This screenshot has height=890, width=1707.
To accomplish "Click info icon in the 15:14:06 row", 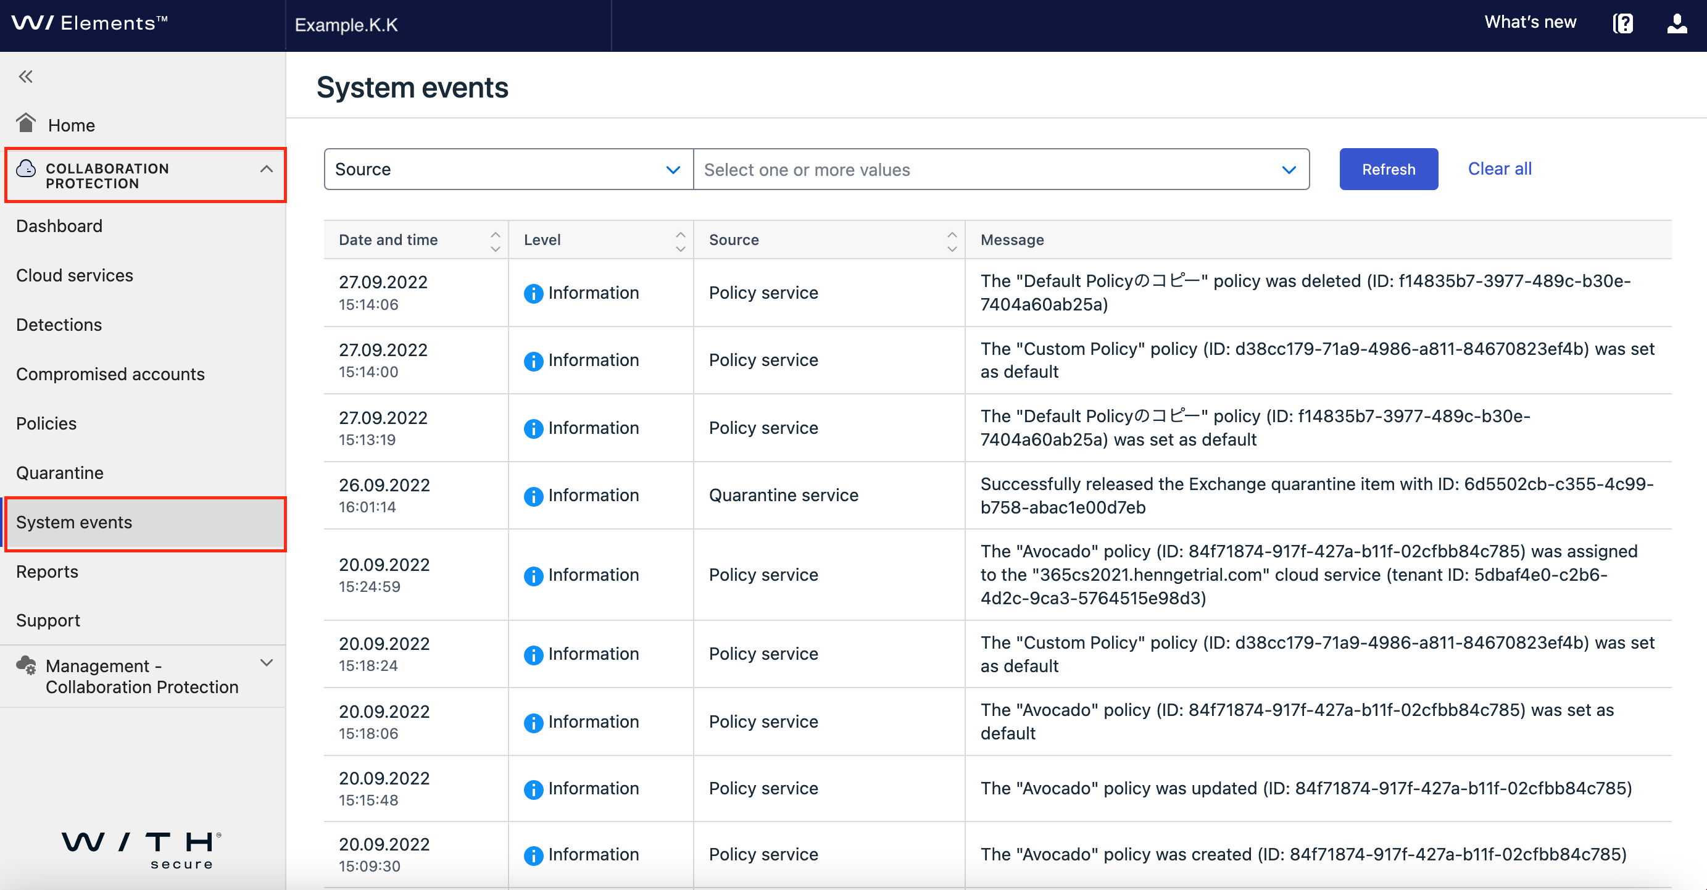I will [x=533, y=293].
